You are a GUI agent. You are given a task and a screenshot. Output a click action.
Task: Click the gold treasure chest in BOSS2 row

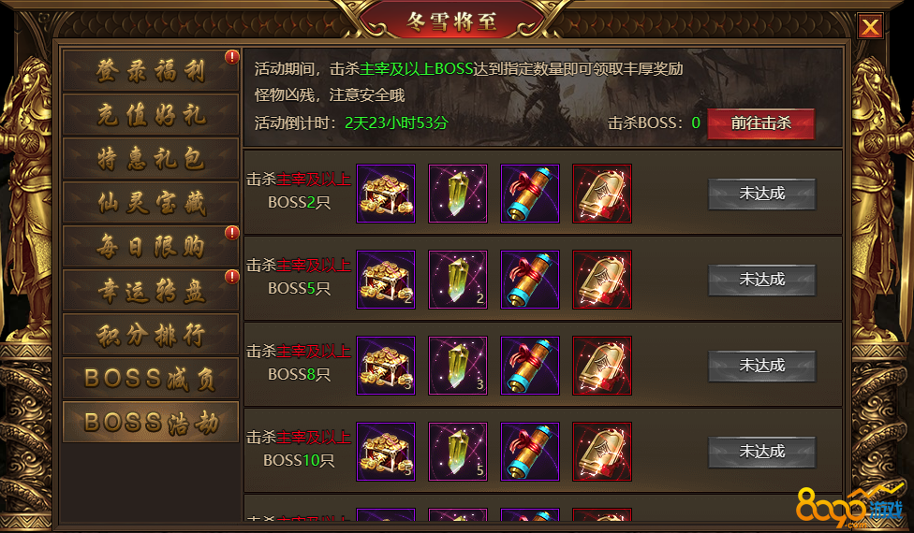point(385,194)
